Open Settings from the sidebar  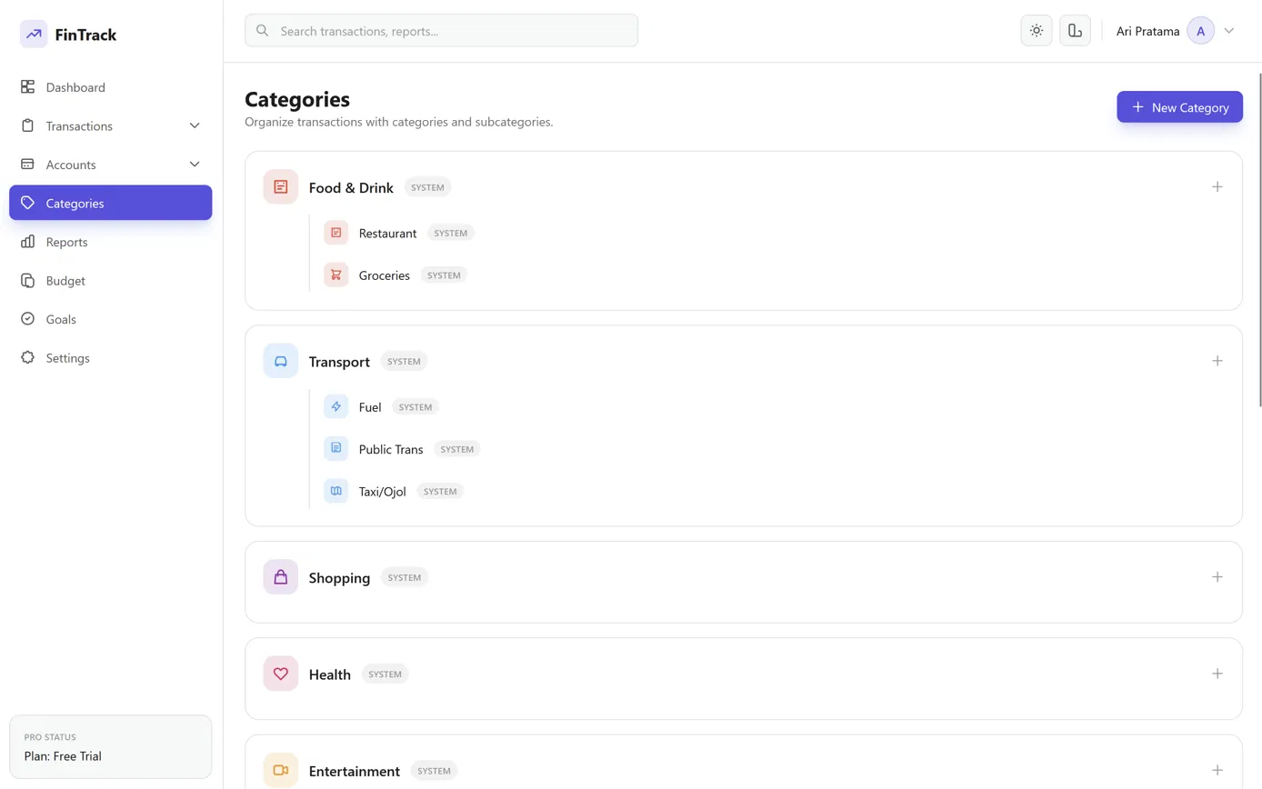(x=111, y=358)
